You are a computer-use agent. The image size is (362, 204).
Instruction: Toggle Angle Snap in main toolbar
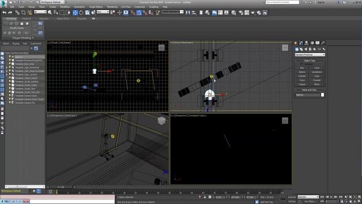pyautogui.click(x=139, y=12)
